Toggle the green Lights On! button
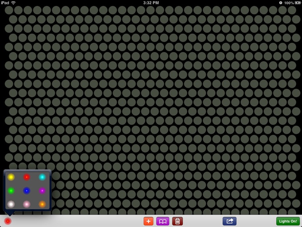 click(288, 221)
